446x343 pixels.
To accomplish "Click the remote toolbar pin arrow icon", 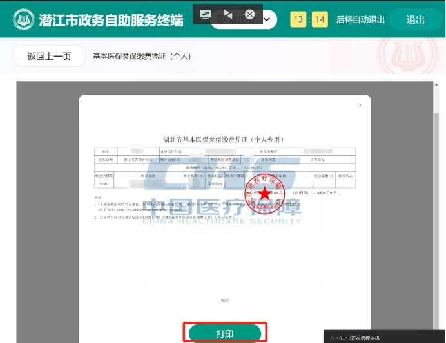I will tap(228, 14).
